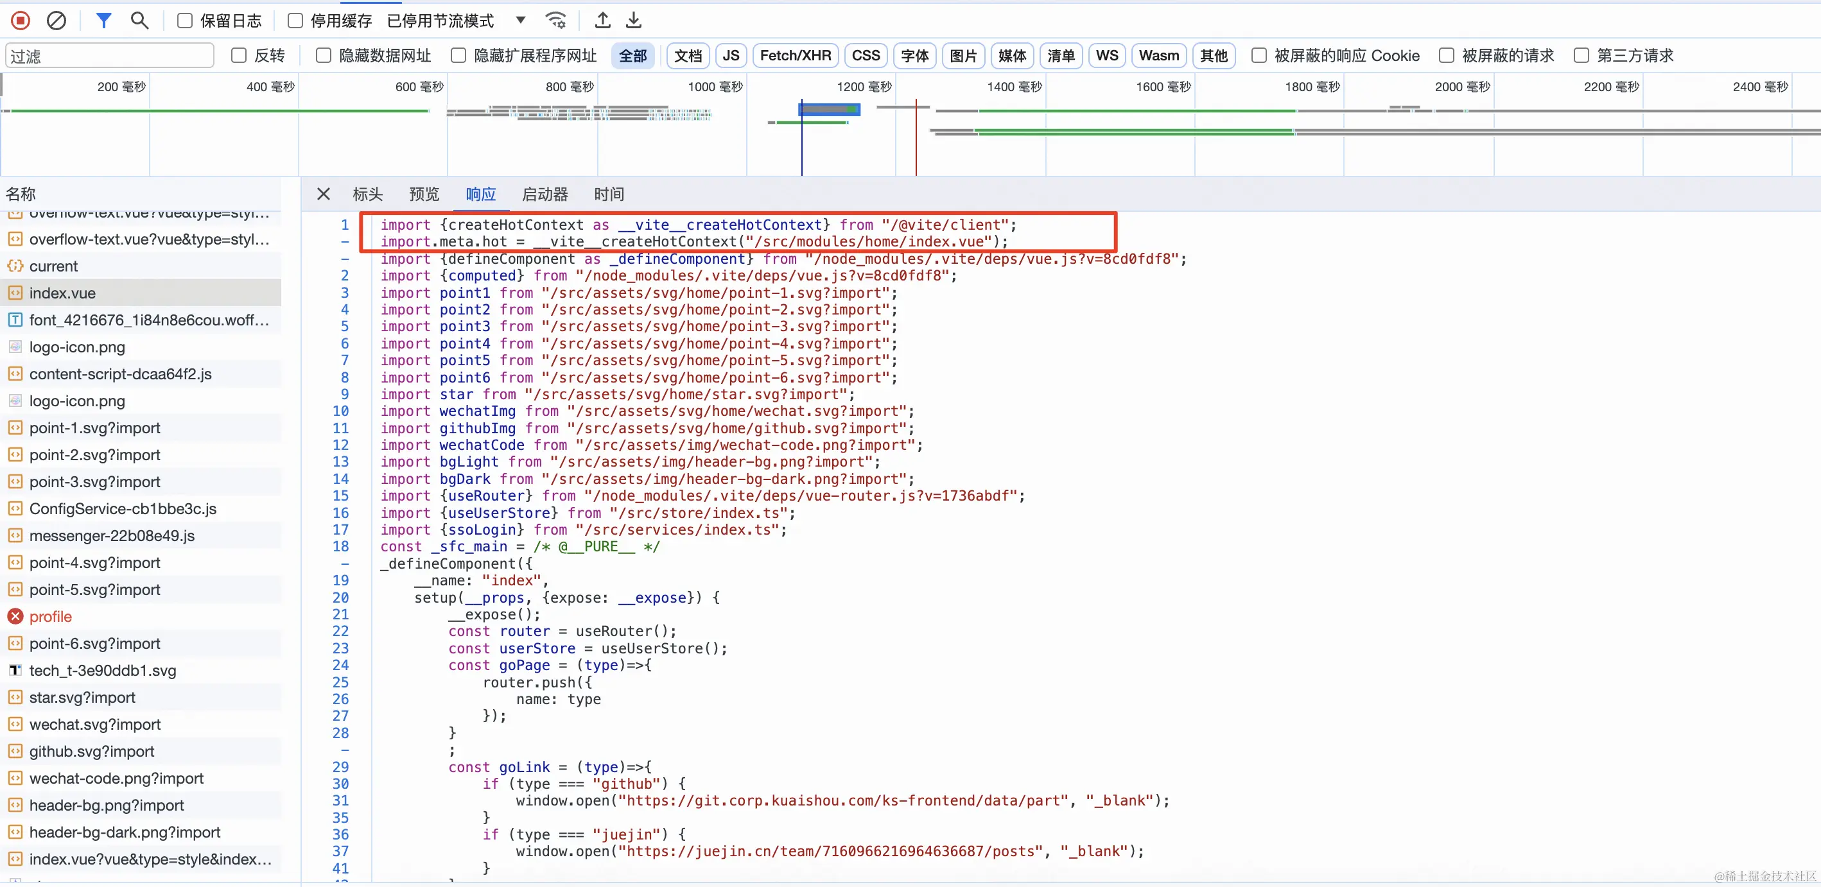Screen dimensions: 1821x887
Task: Close the request details panel
Action: tap(323, 194)
